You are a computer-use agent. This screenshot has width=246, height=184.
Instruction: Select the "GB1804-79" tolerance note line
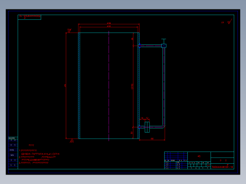click(40, 154)
